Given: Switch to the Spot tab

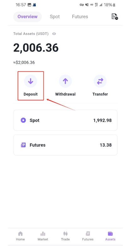Looking at the screenshot, I should (55, 17).
